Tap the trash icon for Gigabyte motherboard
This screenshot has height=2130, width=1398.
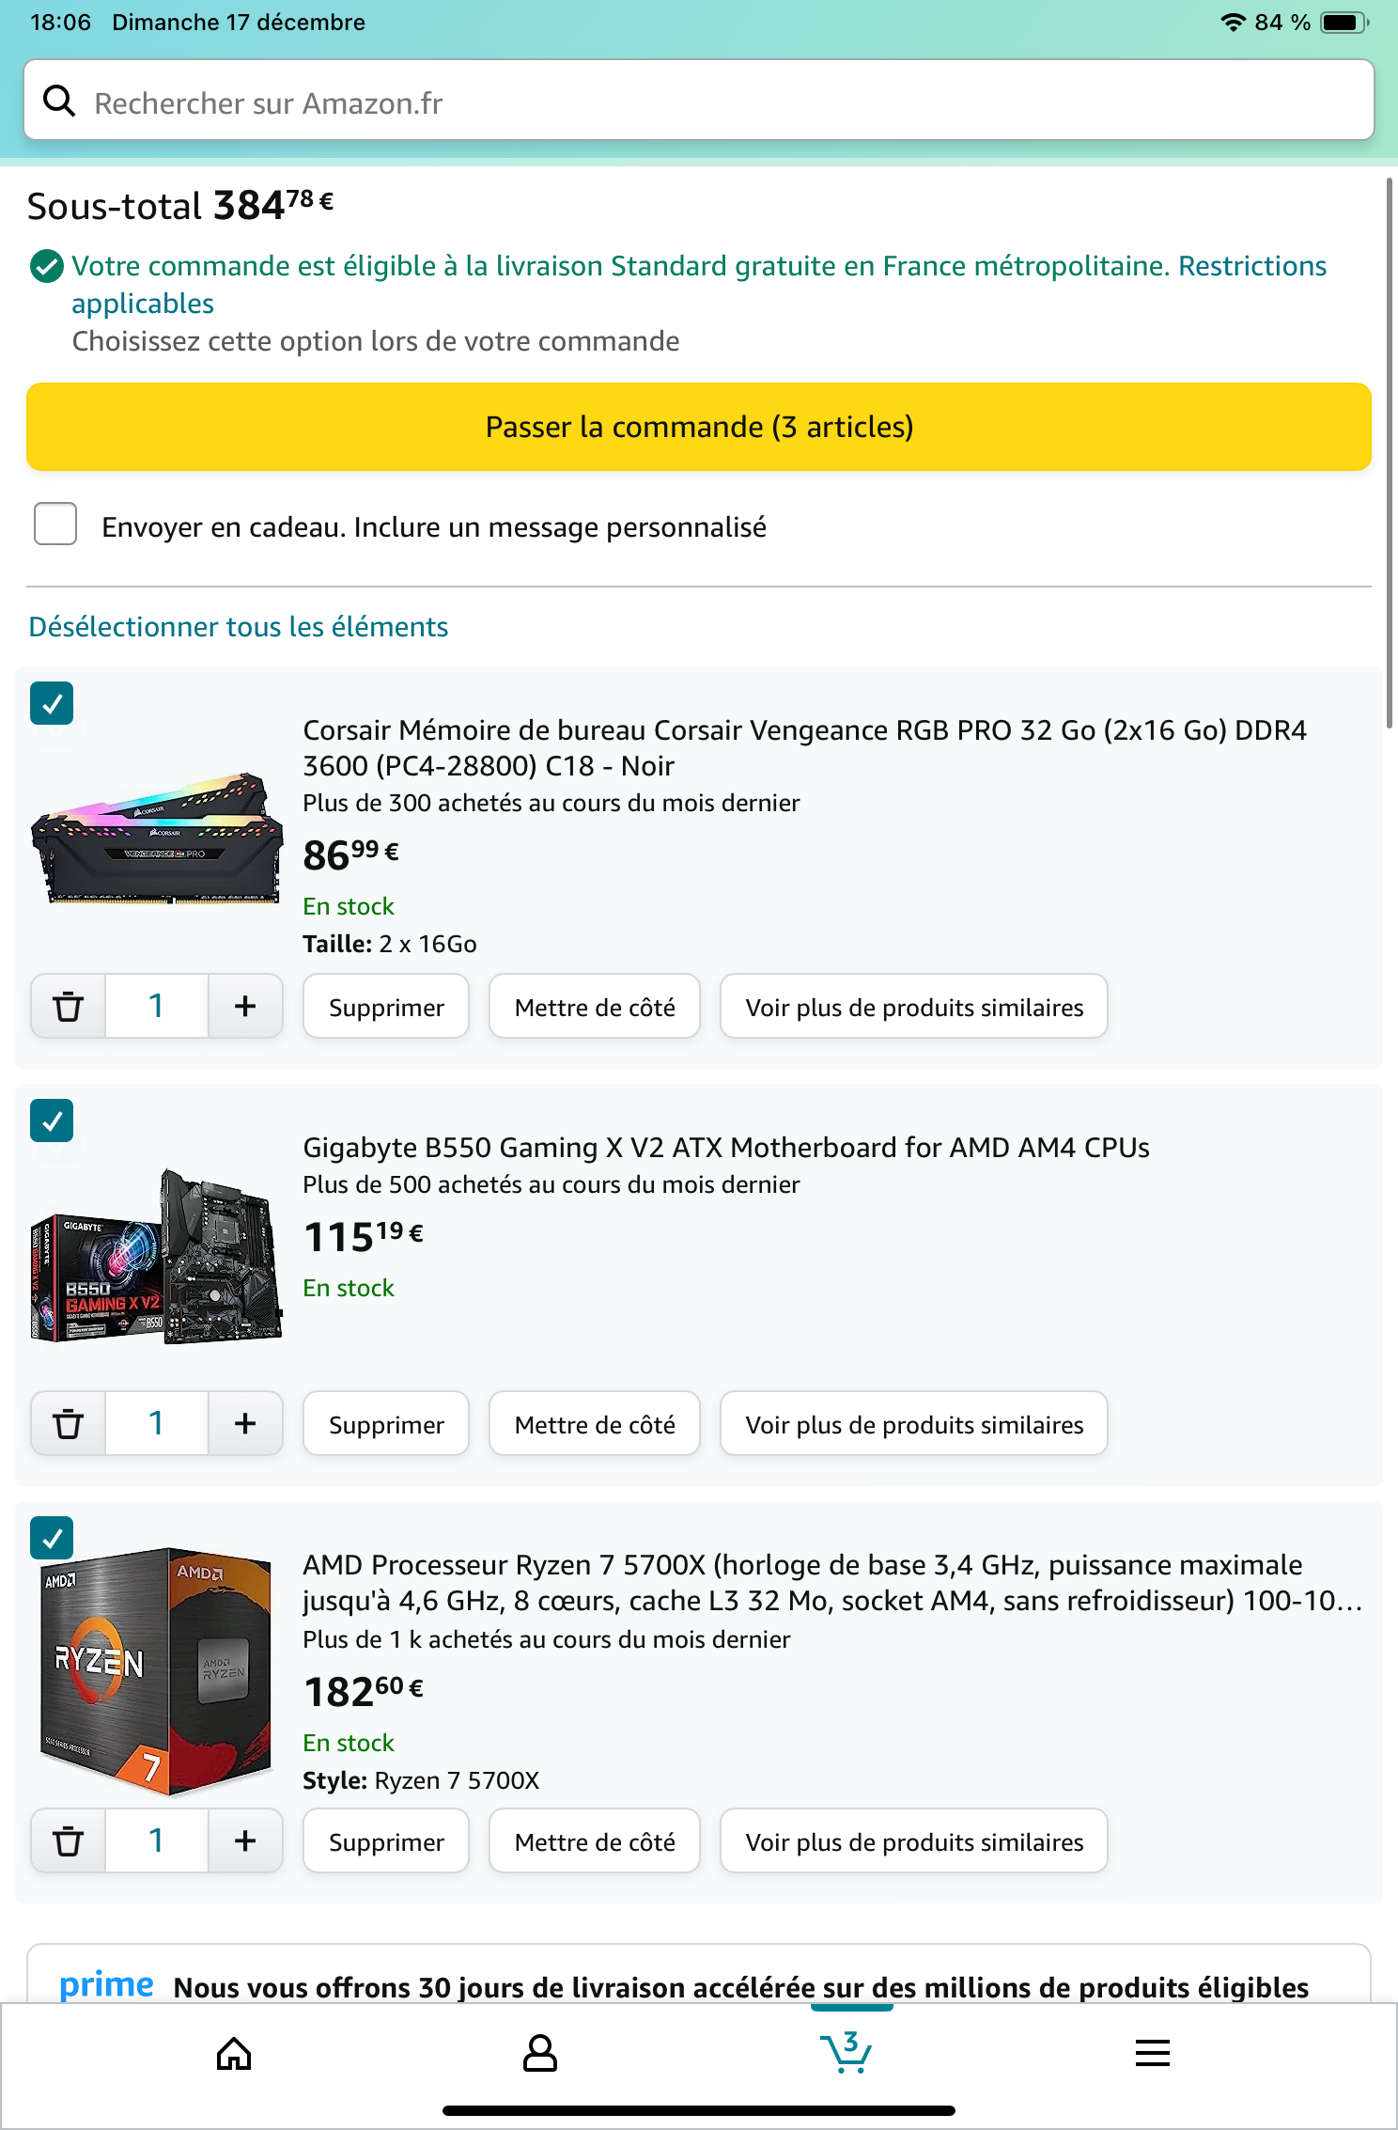pos(68,1423)
